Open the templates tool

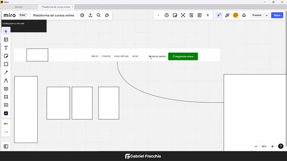(x=6, y=40)
